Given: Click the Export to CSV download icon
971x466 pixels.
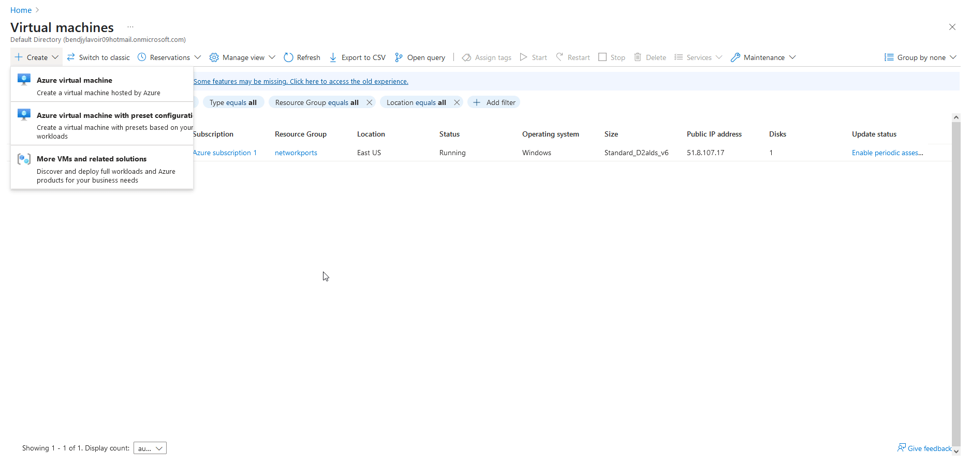Looking at the screenshot, I should [333, 57].
